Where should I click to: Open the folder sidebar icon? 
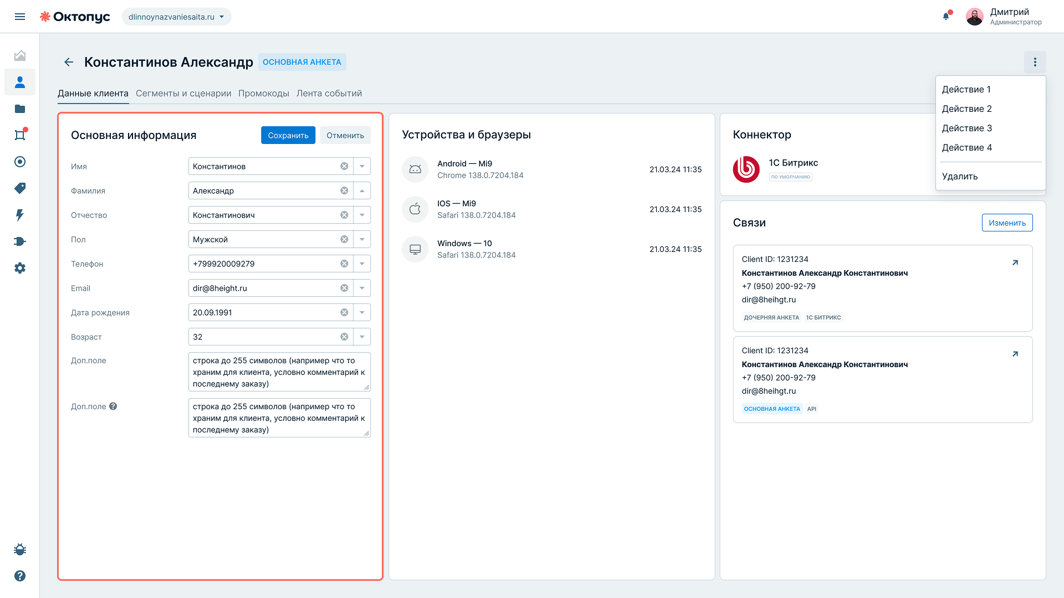coord(20,109)
